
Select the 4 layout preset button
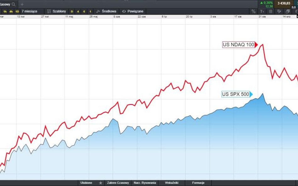click(x=78, y=12)
